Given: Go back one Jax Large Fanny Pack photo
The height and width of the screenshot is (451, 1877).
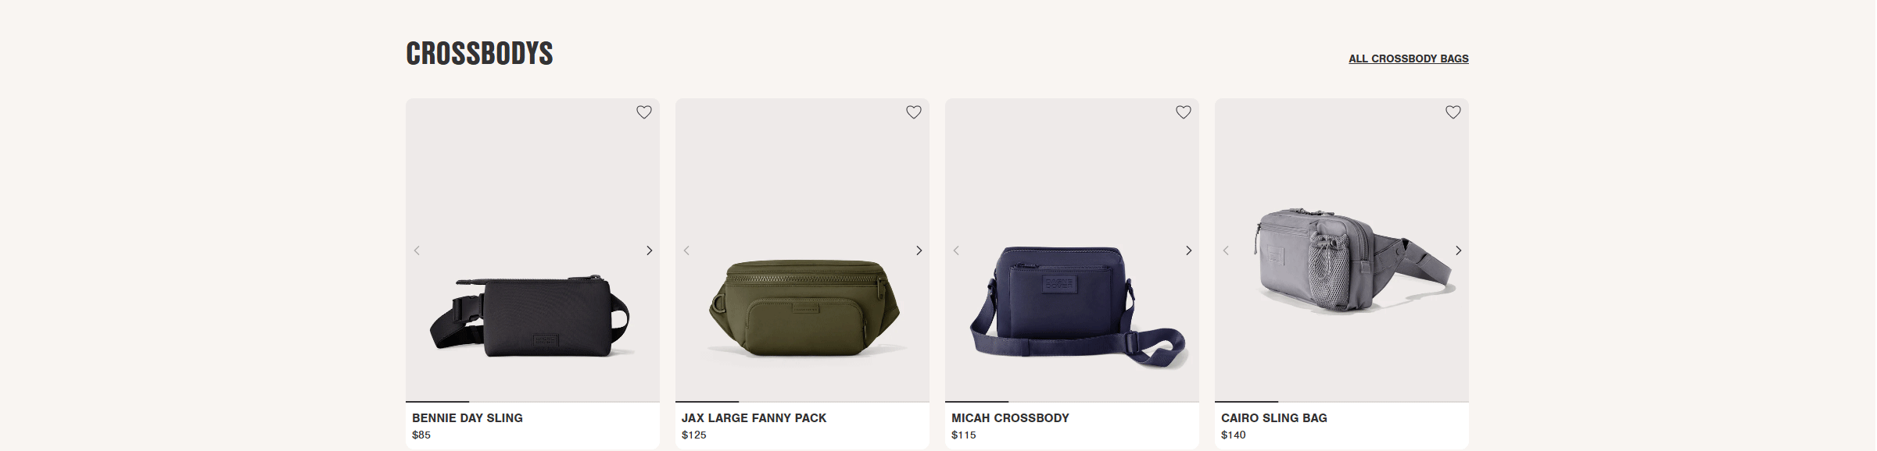Looking at the screenshot, I should tap(686, 250).
